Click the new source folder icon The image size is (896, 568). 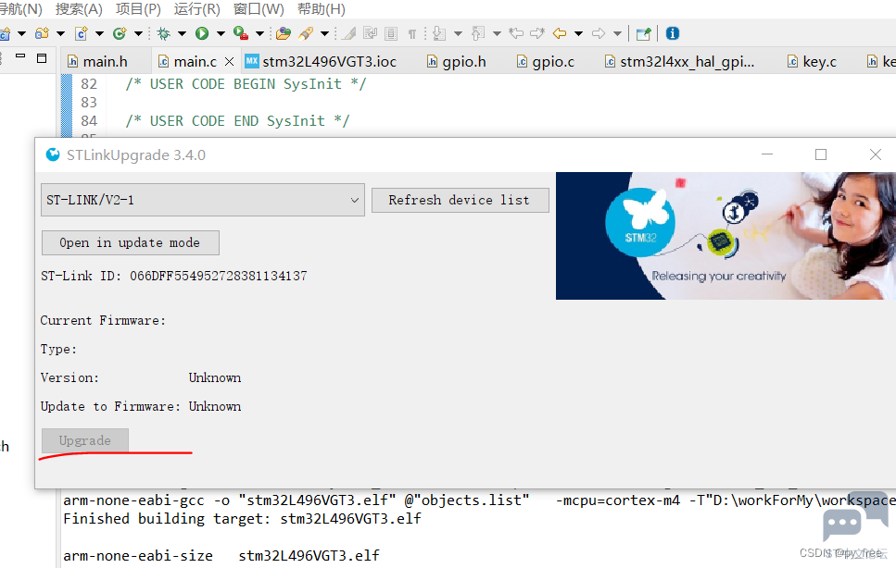pos(42,33)
